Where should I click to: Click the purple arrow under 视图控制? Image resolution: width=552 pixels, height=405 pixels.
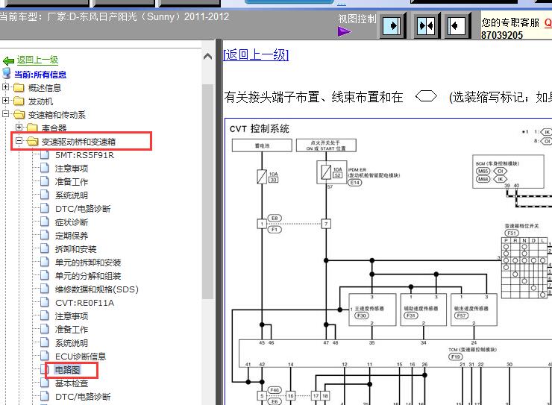tap(344, 31)
